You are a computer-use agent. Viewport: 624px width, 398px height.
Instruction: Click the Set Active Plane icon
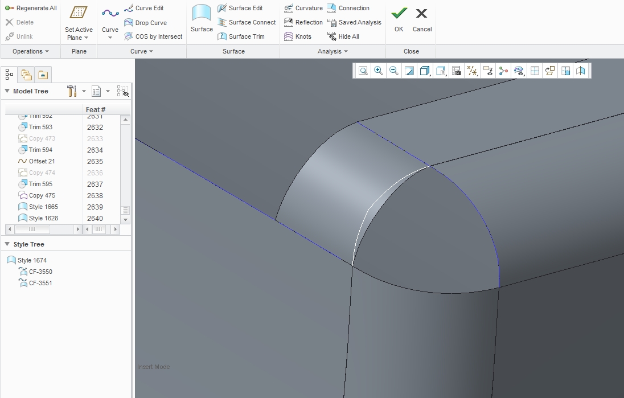[x=79, y=13]
